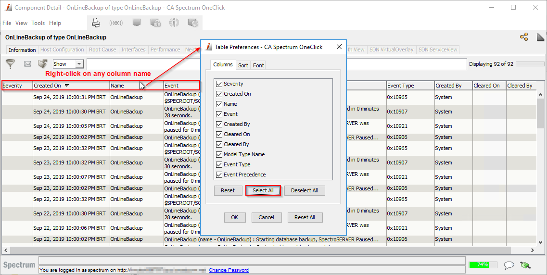
Task: Uncheck the Event Precedence checkbox
Action: (x=219, y=175)
